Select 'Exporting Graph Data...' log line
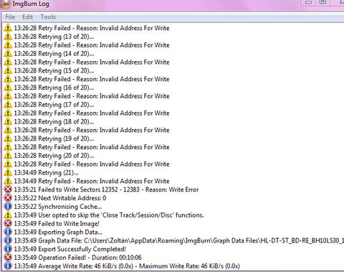The height and width of the screenshot is (272, 344). tap(58, 232)
